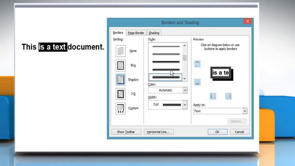Screen dimensions: 295x166
Task: Click the style list scrollbar thumb
Action: tap(185, 58)
